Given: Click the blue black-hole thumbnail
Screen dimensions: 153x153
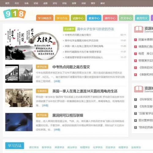Looking at the screenshot, I should coord(19,122).
